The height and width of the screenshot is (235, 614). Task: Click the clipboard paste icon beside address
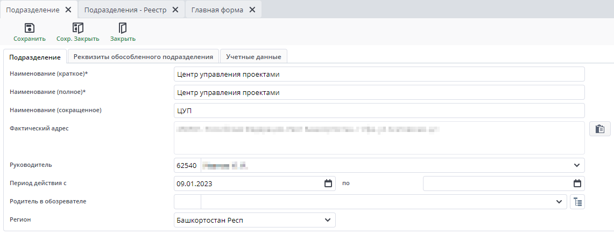click(x=599, y=129)
